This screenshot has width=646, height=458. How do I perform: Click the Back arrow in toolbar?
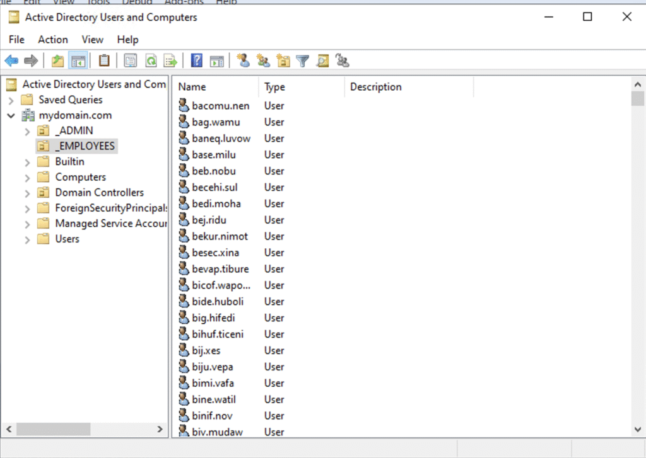11,60
